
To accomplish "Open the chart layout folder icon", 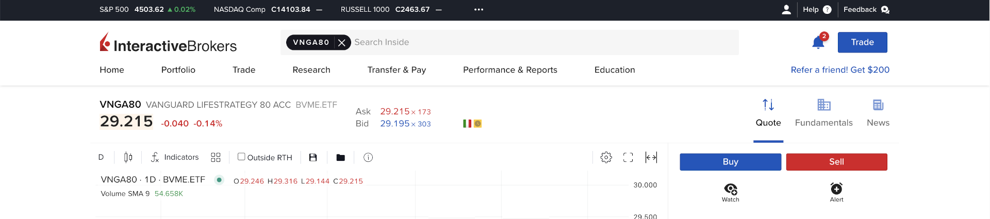I will pyautogui.click(x=340, y=157).
